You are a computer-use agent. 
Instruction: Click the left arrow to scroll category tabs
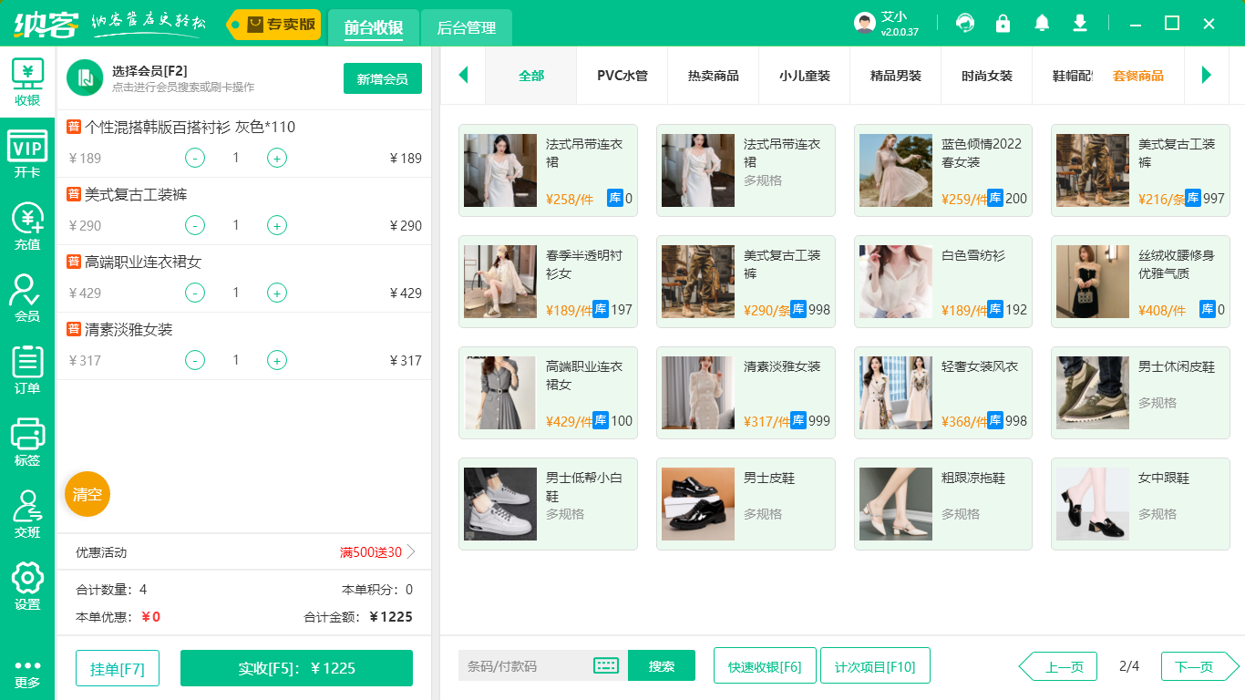463,76
